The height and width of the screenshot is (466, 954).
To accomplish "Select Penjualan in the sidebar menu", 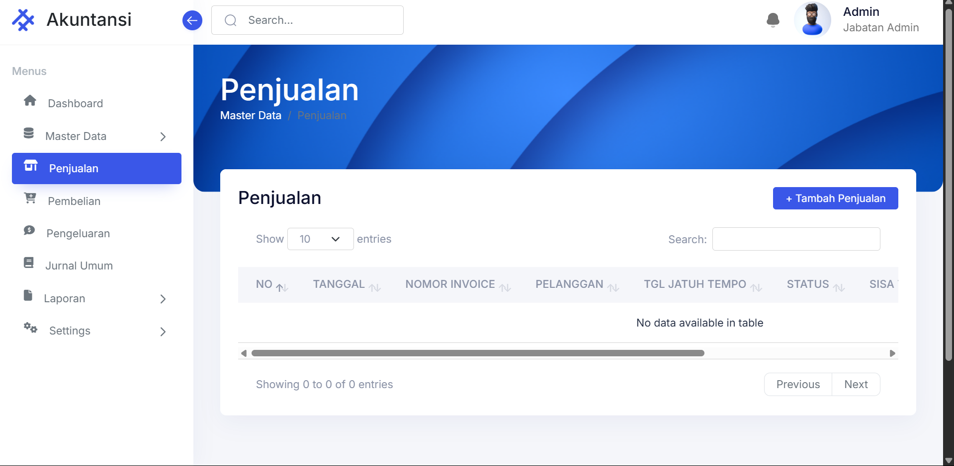I will coord(96,169).
